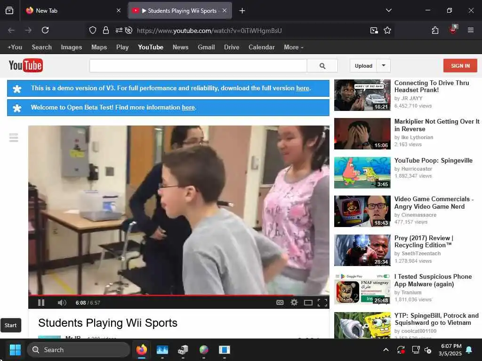Image resolution: width=482 pixels, height=361 pixels.
Task: Open Images in the Google bar
Action: click(72, 47)
